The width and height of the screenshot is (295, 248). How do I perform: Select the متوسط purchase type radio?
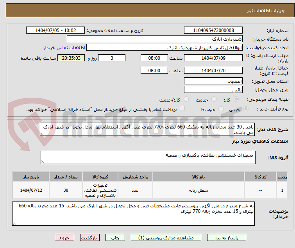click(x=221, y=109)
